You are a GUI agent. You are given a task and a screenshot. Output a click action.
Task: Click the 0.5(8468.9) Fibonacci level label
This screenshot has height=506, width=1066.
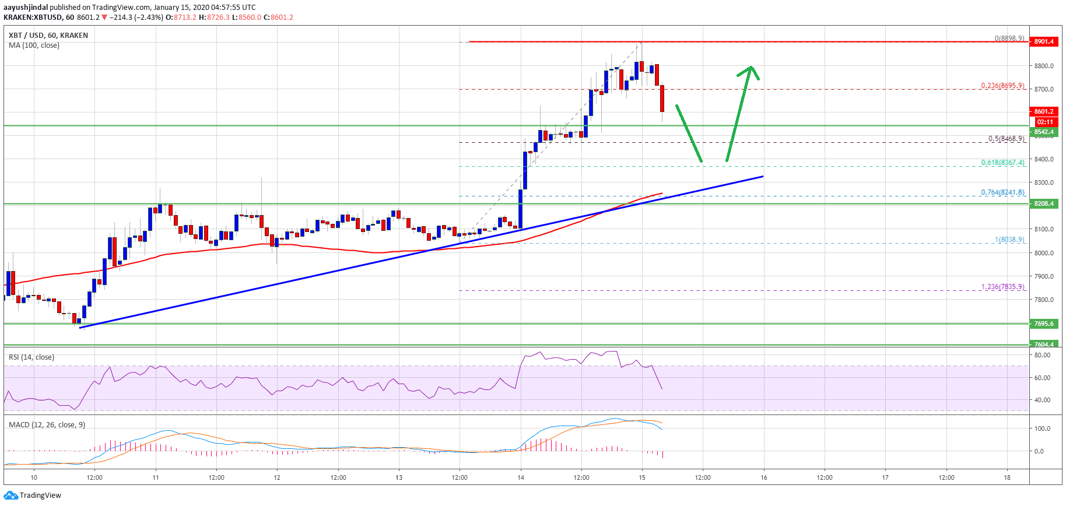coord(1006,139)
